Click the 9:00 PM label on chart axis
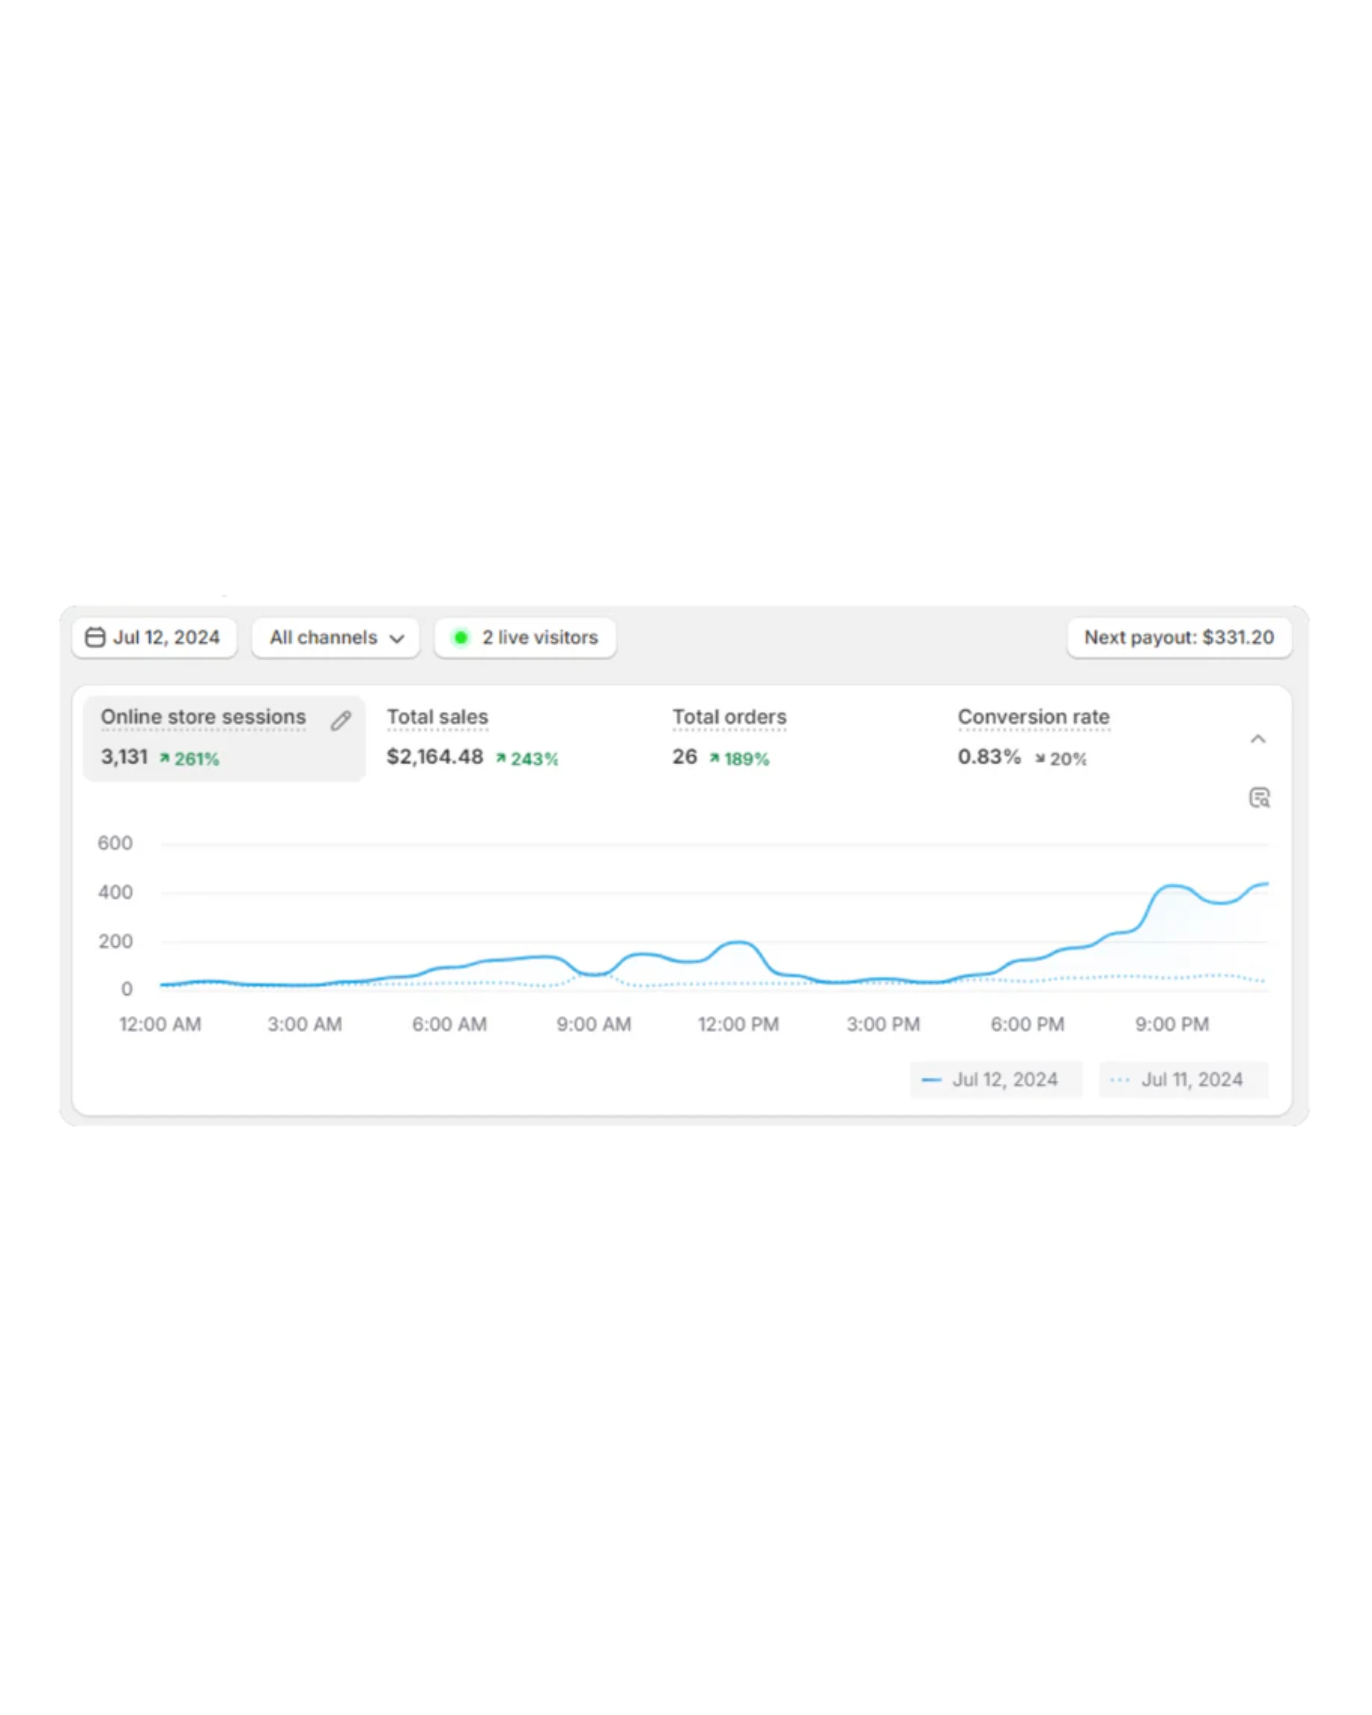 pyautogui.click(x=1172, y=1024)
